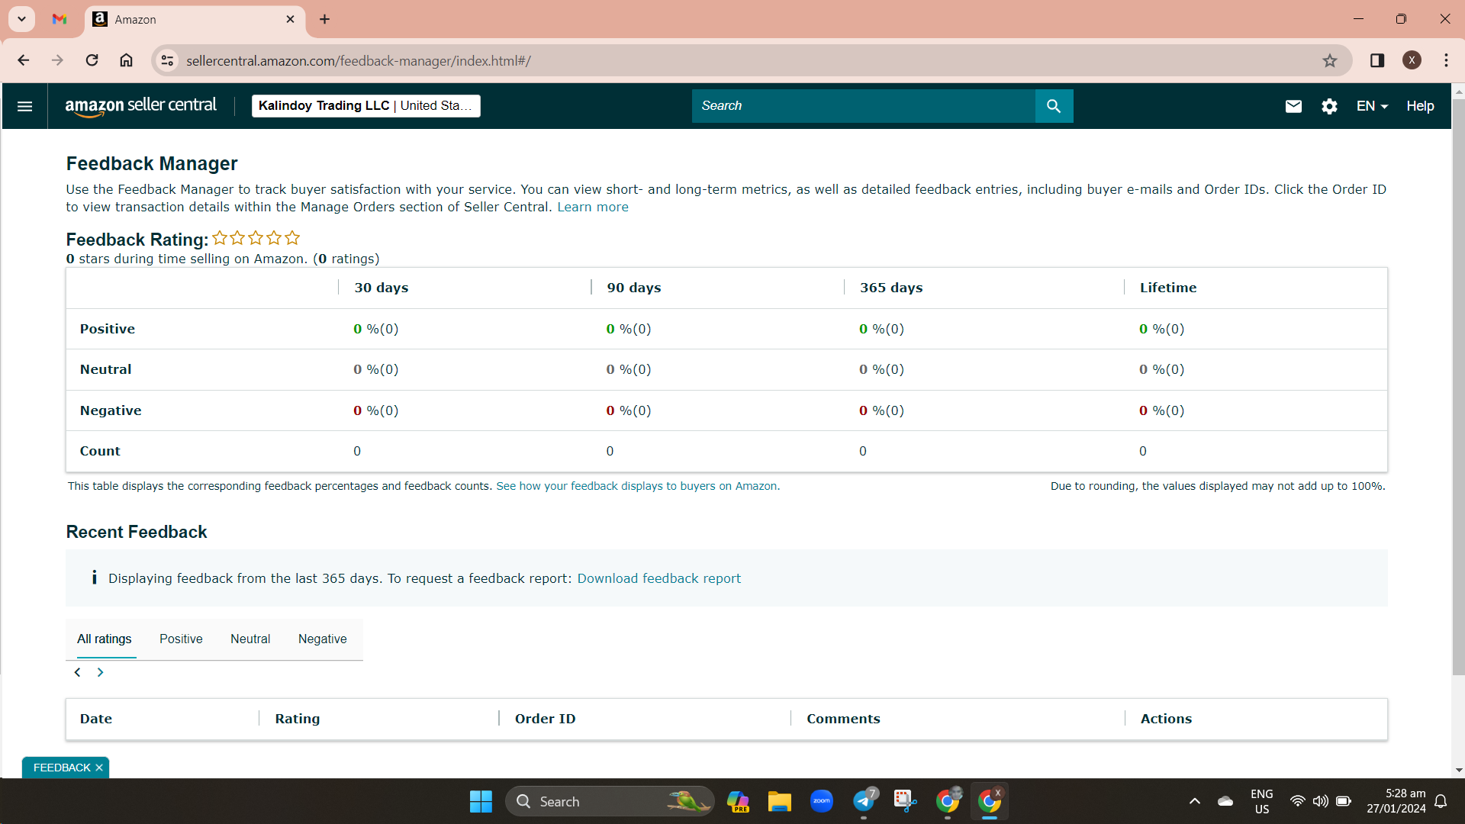Screen dimensions: 1465x824
Task: Open the buyer messages envelope icon
Action: click(x=1293, y=106)
